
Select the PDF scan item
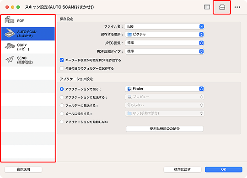click(x=28, y=21)
